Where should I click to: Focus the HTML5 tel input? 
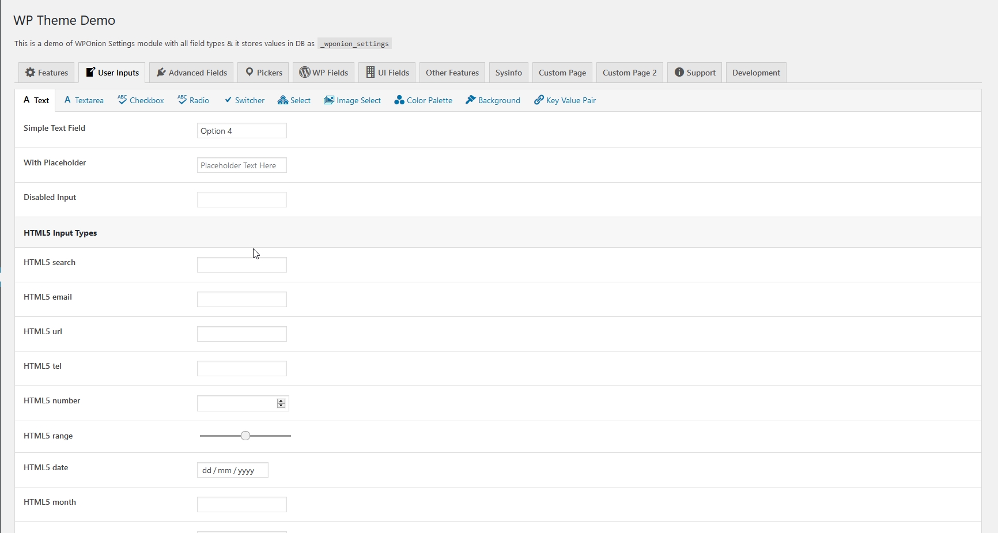click(242, 369)
